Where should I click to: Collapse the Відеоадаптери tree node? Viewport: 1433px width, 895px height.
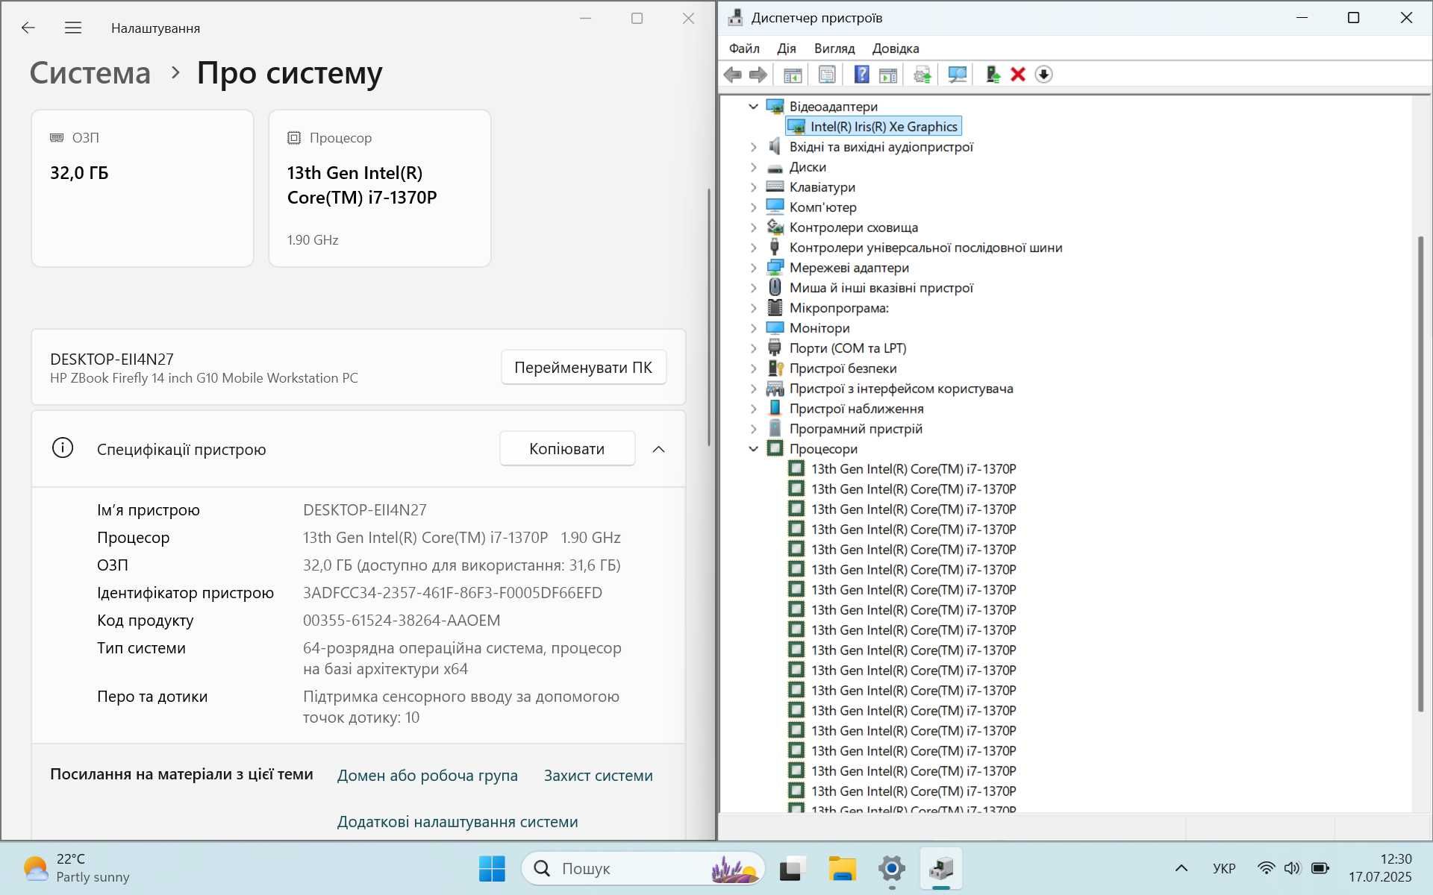(x=753, y=107)
